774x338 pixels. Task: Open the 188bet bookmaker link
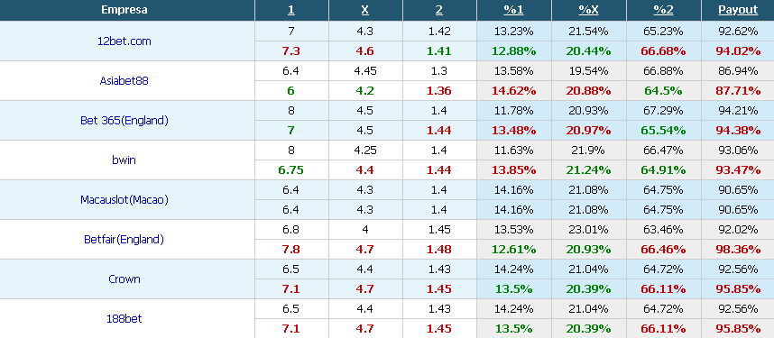tap(124, 319)
